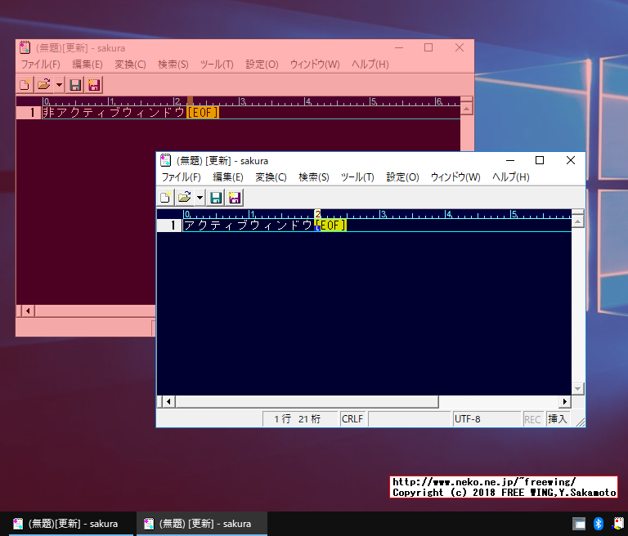The width and height of the screenshot is (628, 536).
Task: Open 編集(E) menu in inactive pink window
Action: point(87,64)
